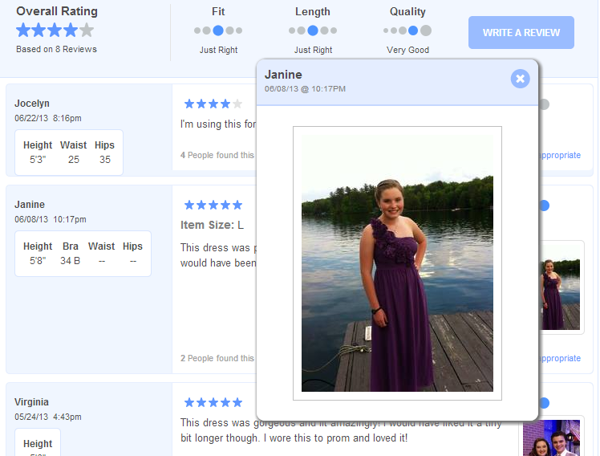Click the Quality rating dot scale
The height and width of the screenshot is (456, 600).
pos(407,31)
